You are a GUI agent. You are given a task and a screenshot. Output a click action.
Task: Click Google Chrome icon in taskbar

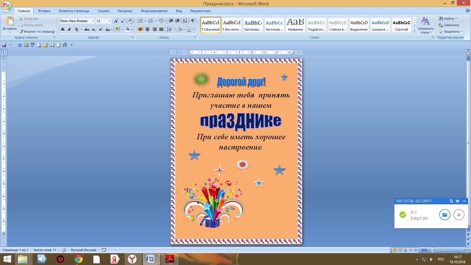tap(78, 259)
